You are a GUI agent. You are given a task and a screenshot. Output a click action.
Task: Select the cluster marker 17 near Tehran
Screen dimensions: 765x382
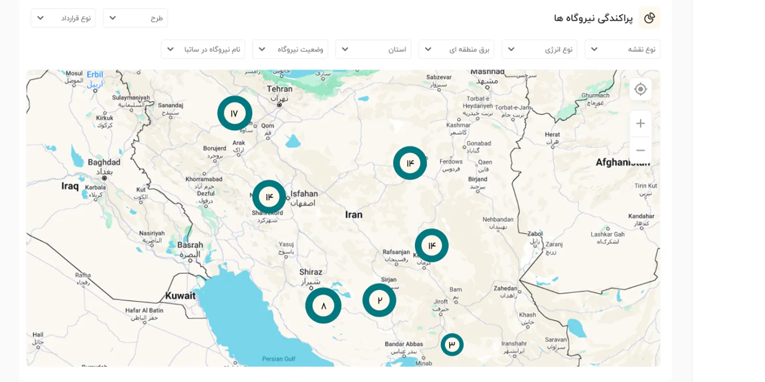point(234,113)
